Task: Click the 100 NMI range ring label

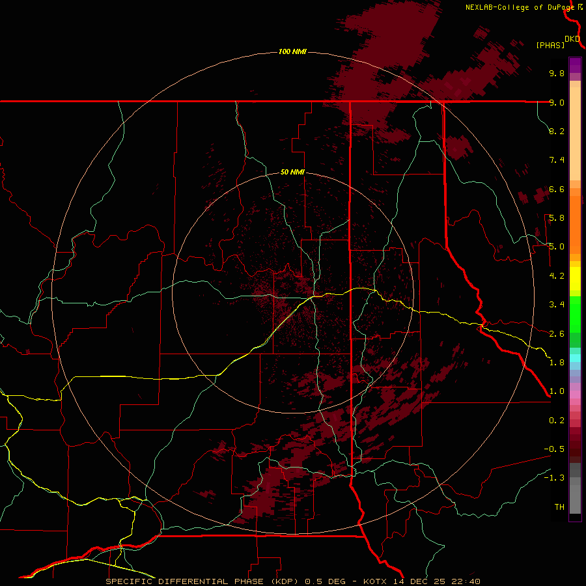Action: pos(292,51)
